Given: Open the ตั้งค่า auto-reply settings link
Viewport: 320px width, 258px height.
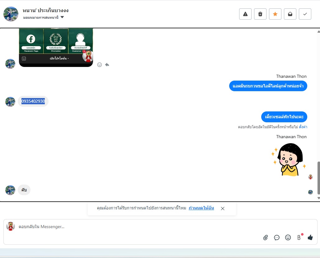Looking at the screenshot, I should click(303, 127).
